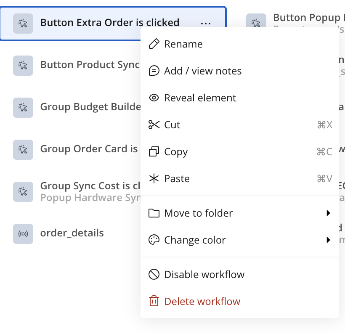Viewport: 345px width, 334px height.
Task: Open the order_details workflow
Action: pos(72,233)
